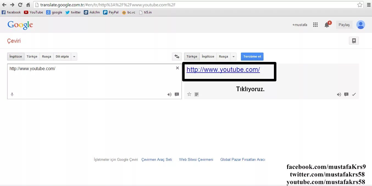Open Chrome hamburger menu

[x=368, y=5]
